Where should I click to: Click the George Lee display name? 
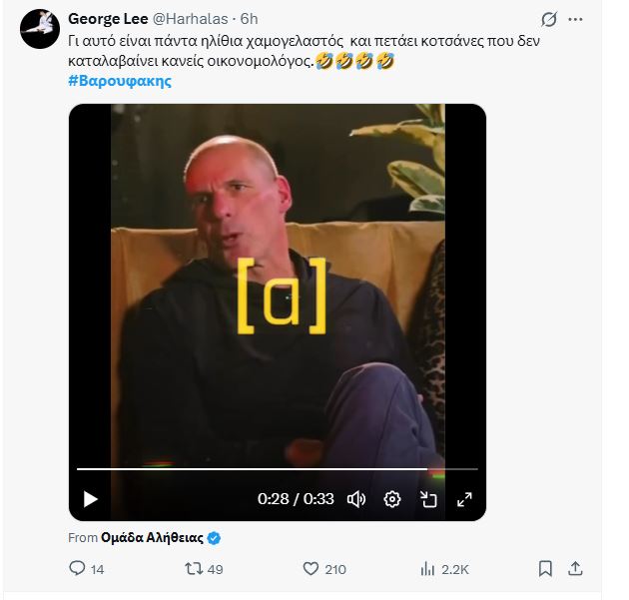[107, 19]
